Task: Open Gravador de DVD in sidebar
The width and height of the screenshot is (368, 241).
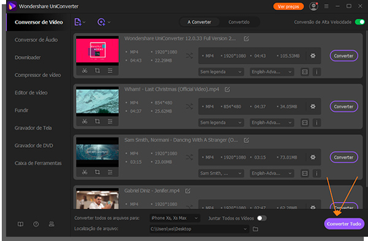Action: coord(34,145)
